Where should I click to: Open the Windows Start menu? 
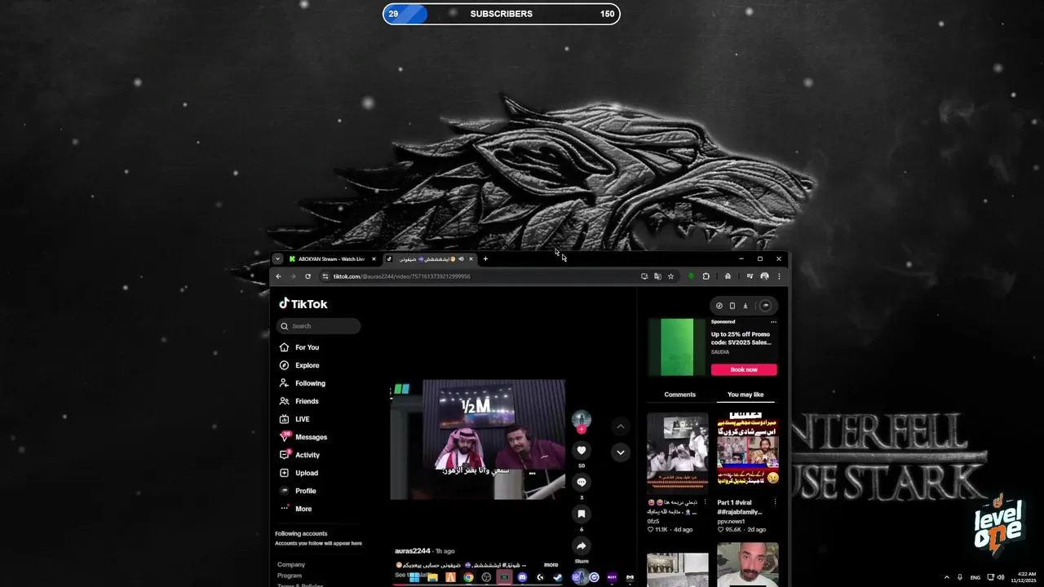(414, 577)
